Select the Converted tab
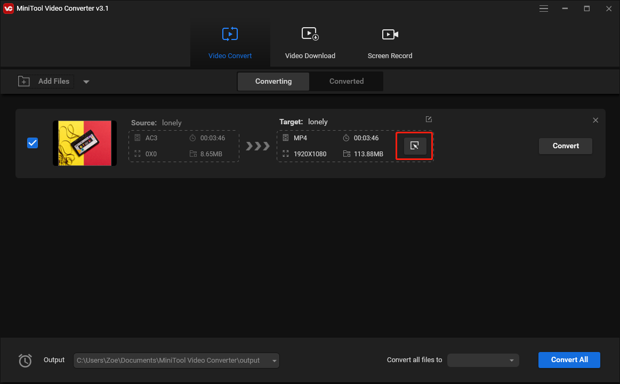Screen dimensions: 620x384 [x=347, y=82]
